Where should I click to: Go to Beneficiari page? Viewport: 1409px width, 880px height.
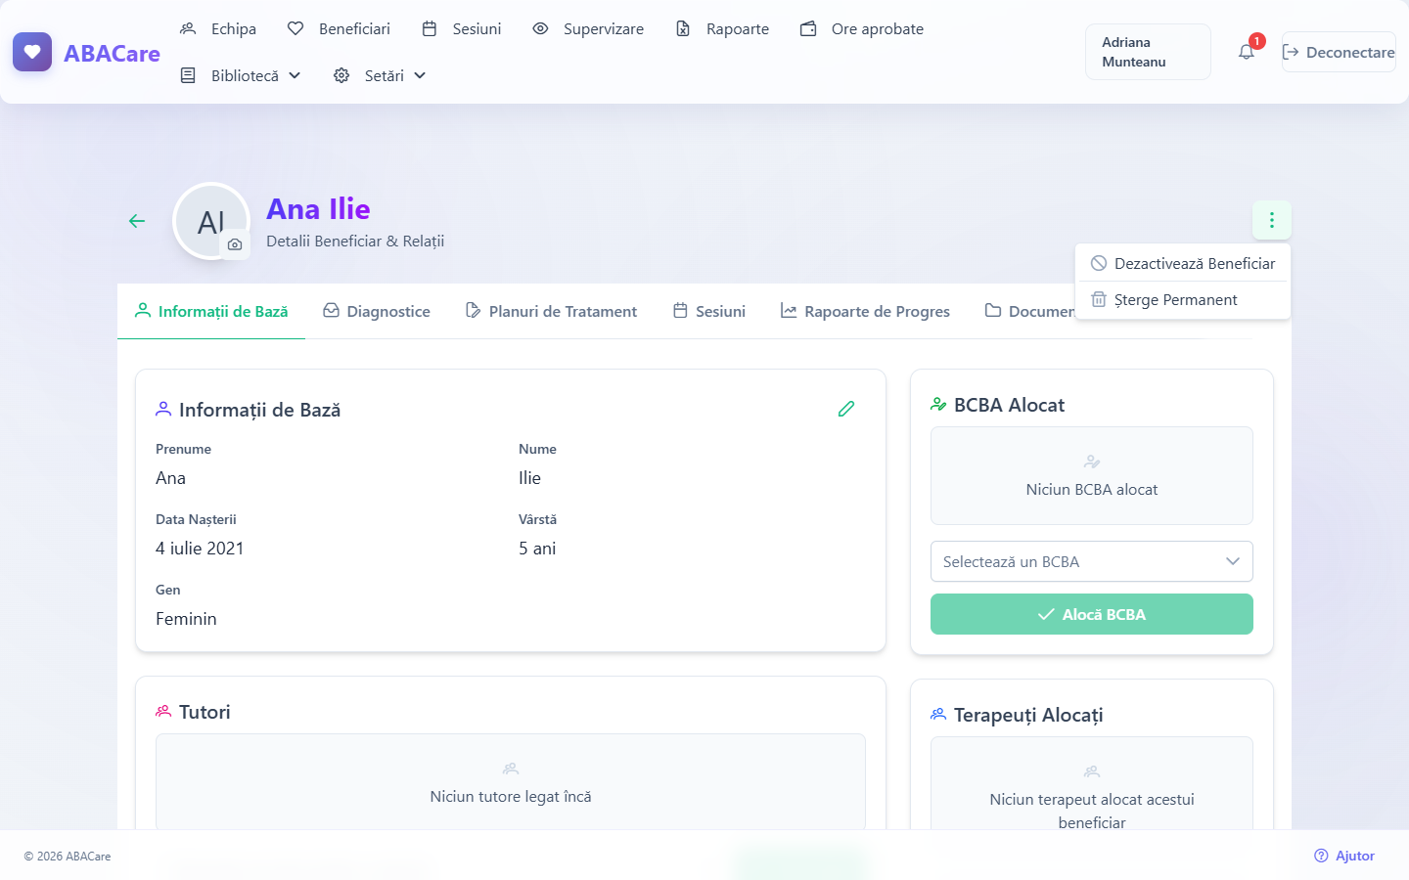coord(339,28)
